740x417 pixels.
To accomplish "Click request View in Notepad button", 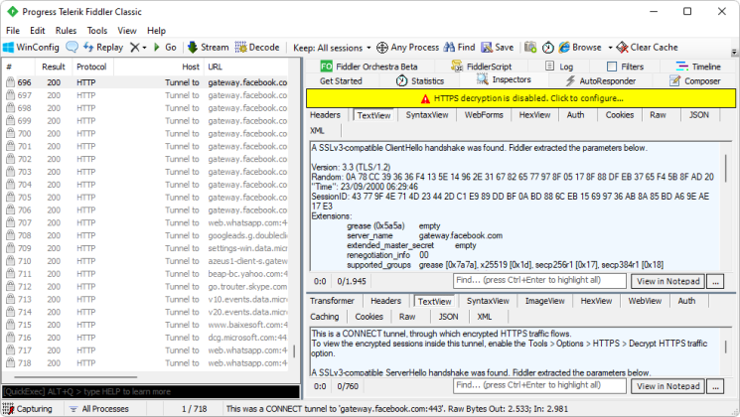I will pyautogui.click(x=667, y=281).
